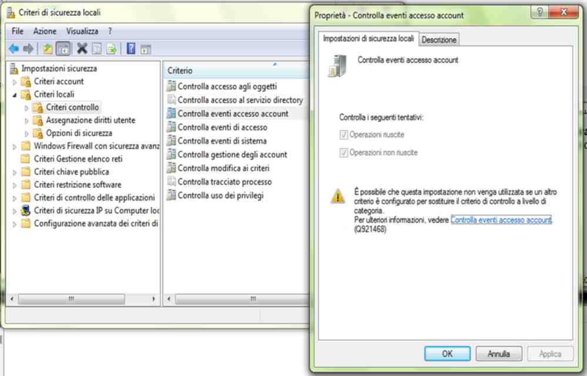
Task: Expand Criteri restrizione software node
Action: coord(15,185)
